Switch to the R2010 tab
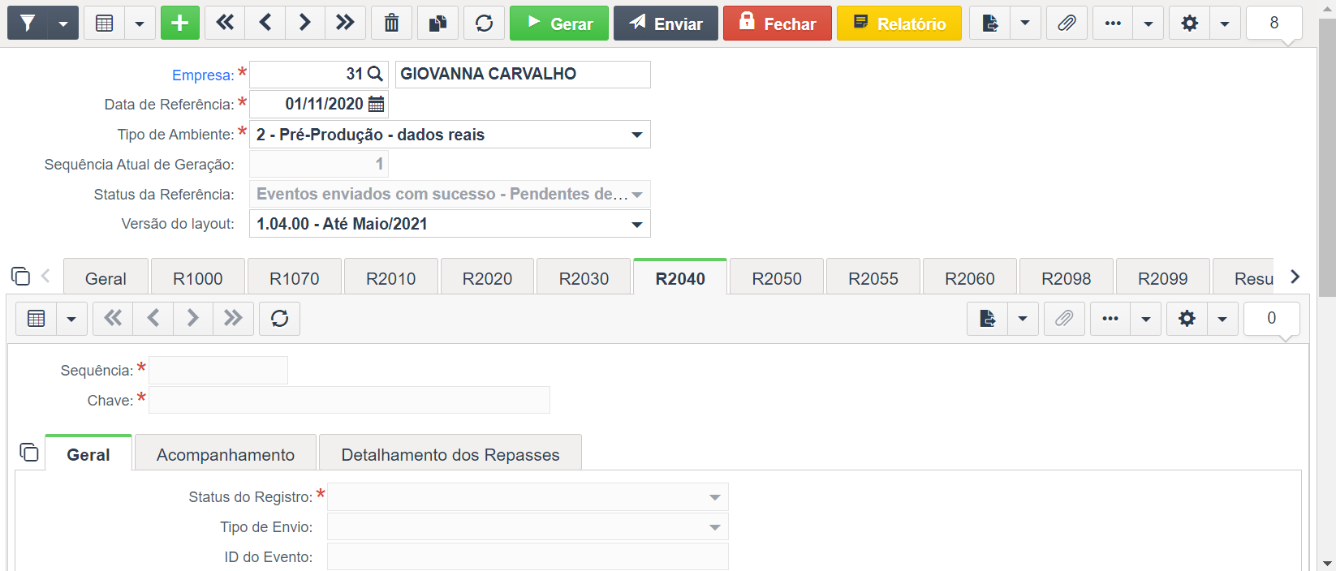 click(x=390, y=278)
